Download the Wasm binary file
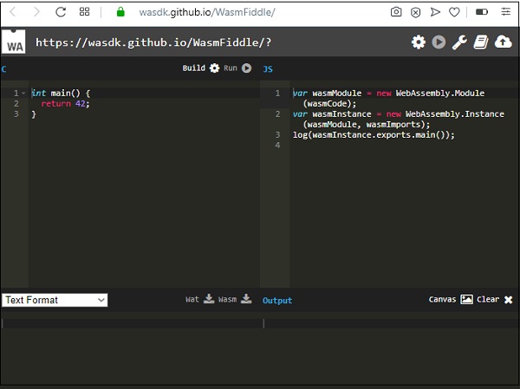Viewport: 520px width, 389px height. click(x=246, y=300)
